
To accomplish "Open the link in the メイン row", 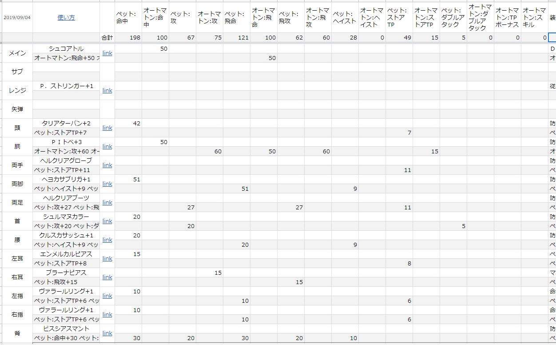I will click(107, 53).
